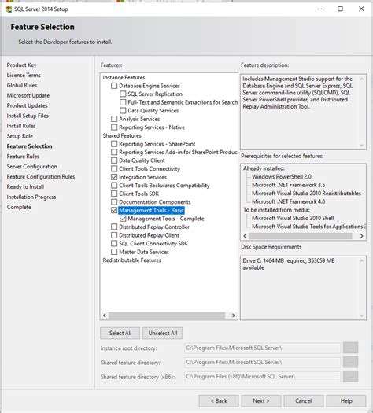This screenshot has height=413, width=373.
Task: Enable Documentation Components
Action: pos(114,202)
